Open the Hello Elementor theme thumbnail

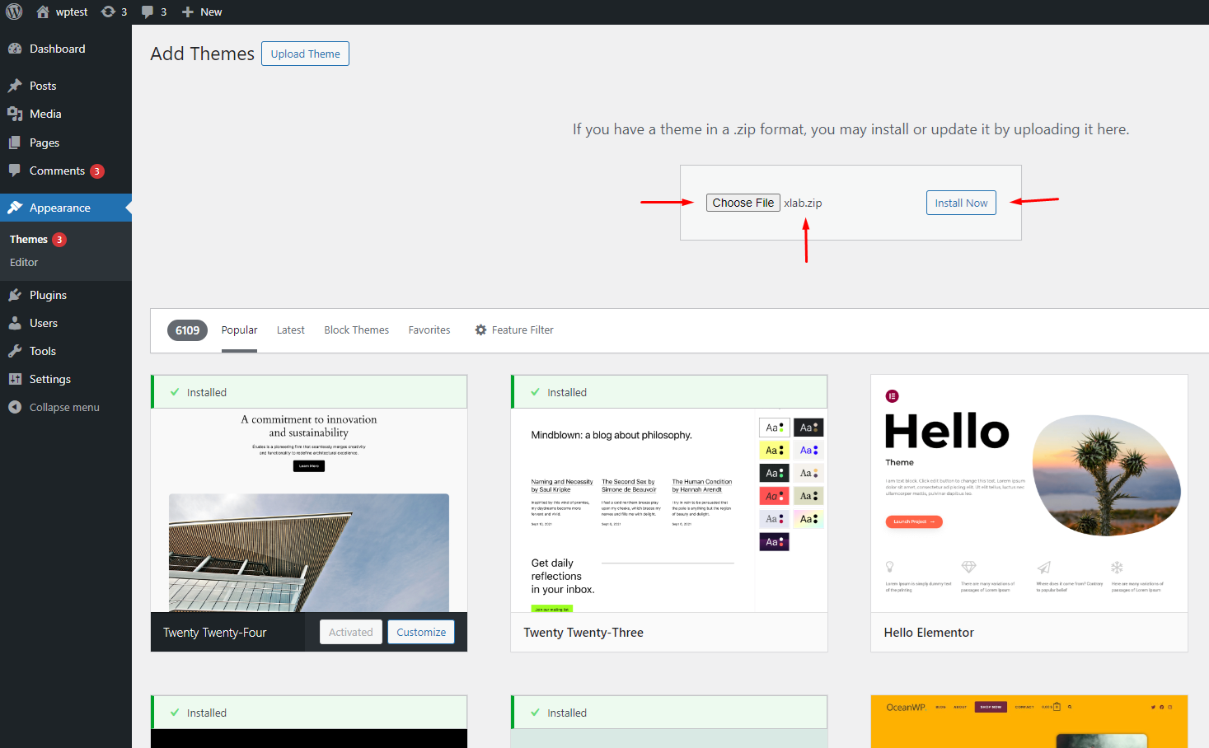[1029, 493]
